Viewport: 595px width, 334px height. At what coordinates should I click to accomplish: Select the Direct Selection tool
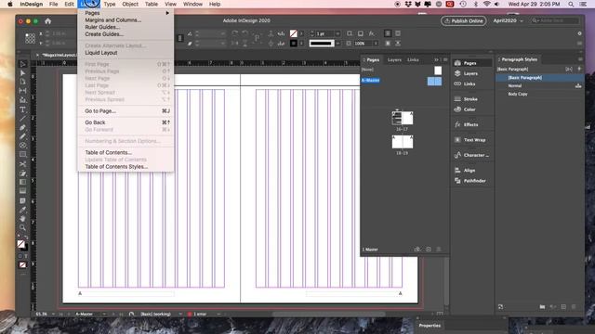tap(22, 73)
